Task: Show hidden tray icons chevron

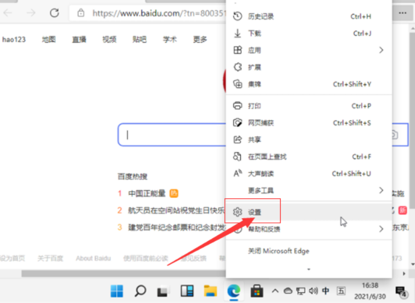Action: point(275,291)
